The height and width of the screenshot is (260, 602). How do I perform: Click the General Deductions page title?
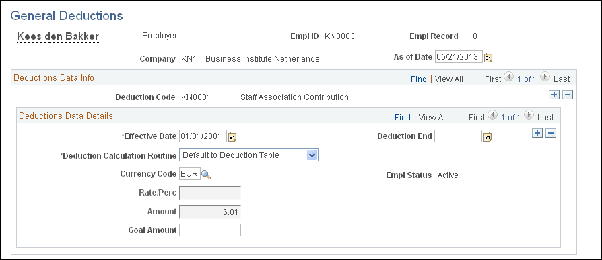tap(67, 15)
